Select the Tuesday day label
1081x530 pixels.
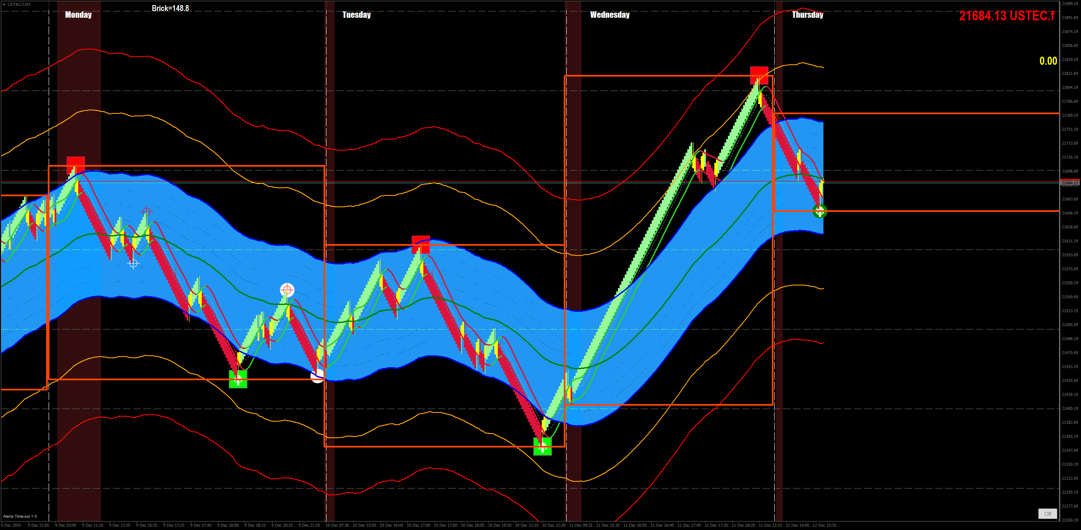(357, 15)
